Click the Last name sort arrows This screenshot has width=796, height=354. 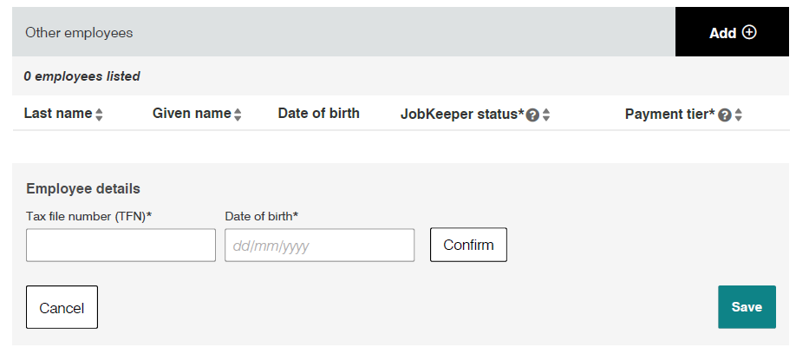[x=99, y=115]
